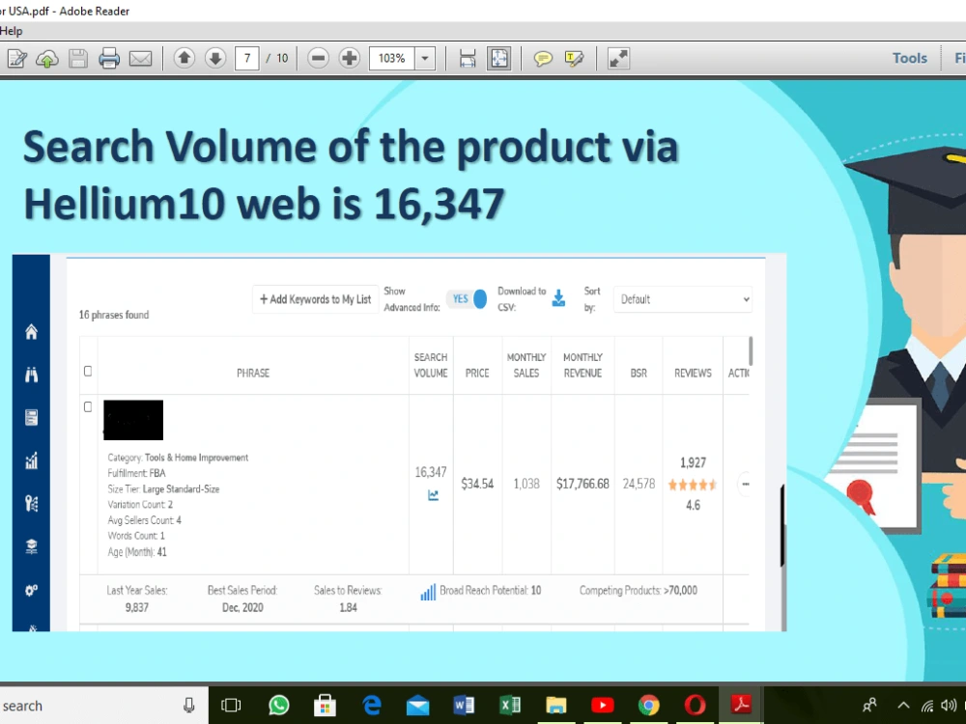966x724 pixels.
Task: Open Microsoft Edge from the taskbar
Action: pyautogui.click(x=372, y=705)
